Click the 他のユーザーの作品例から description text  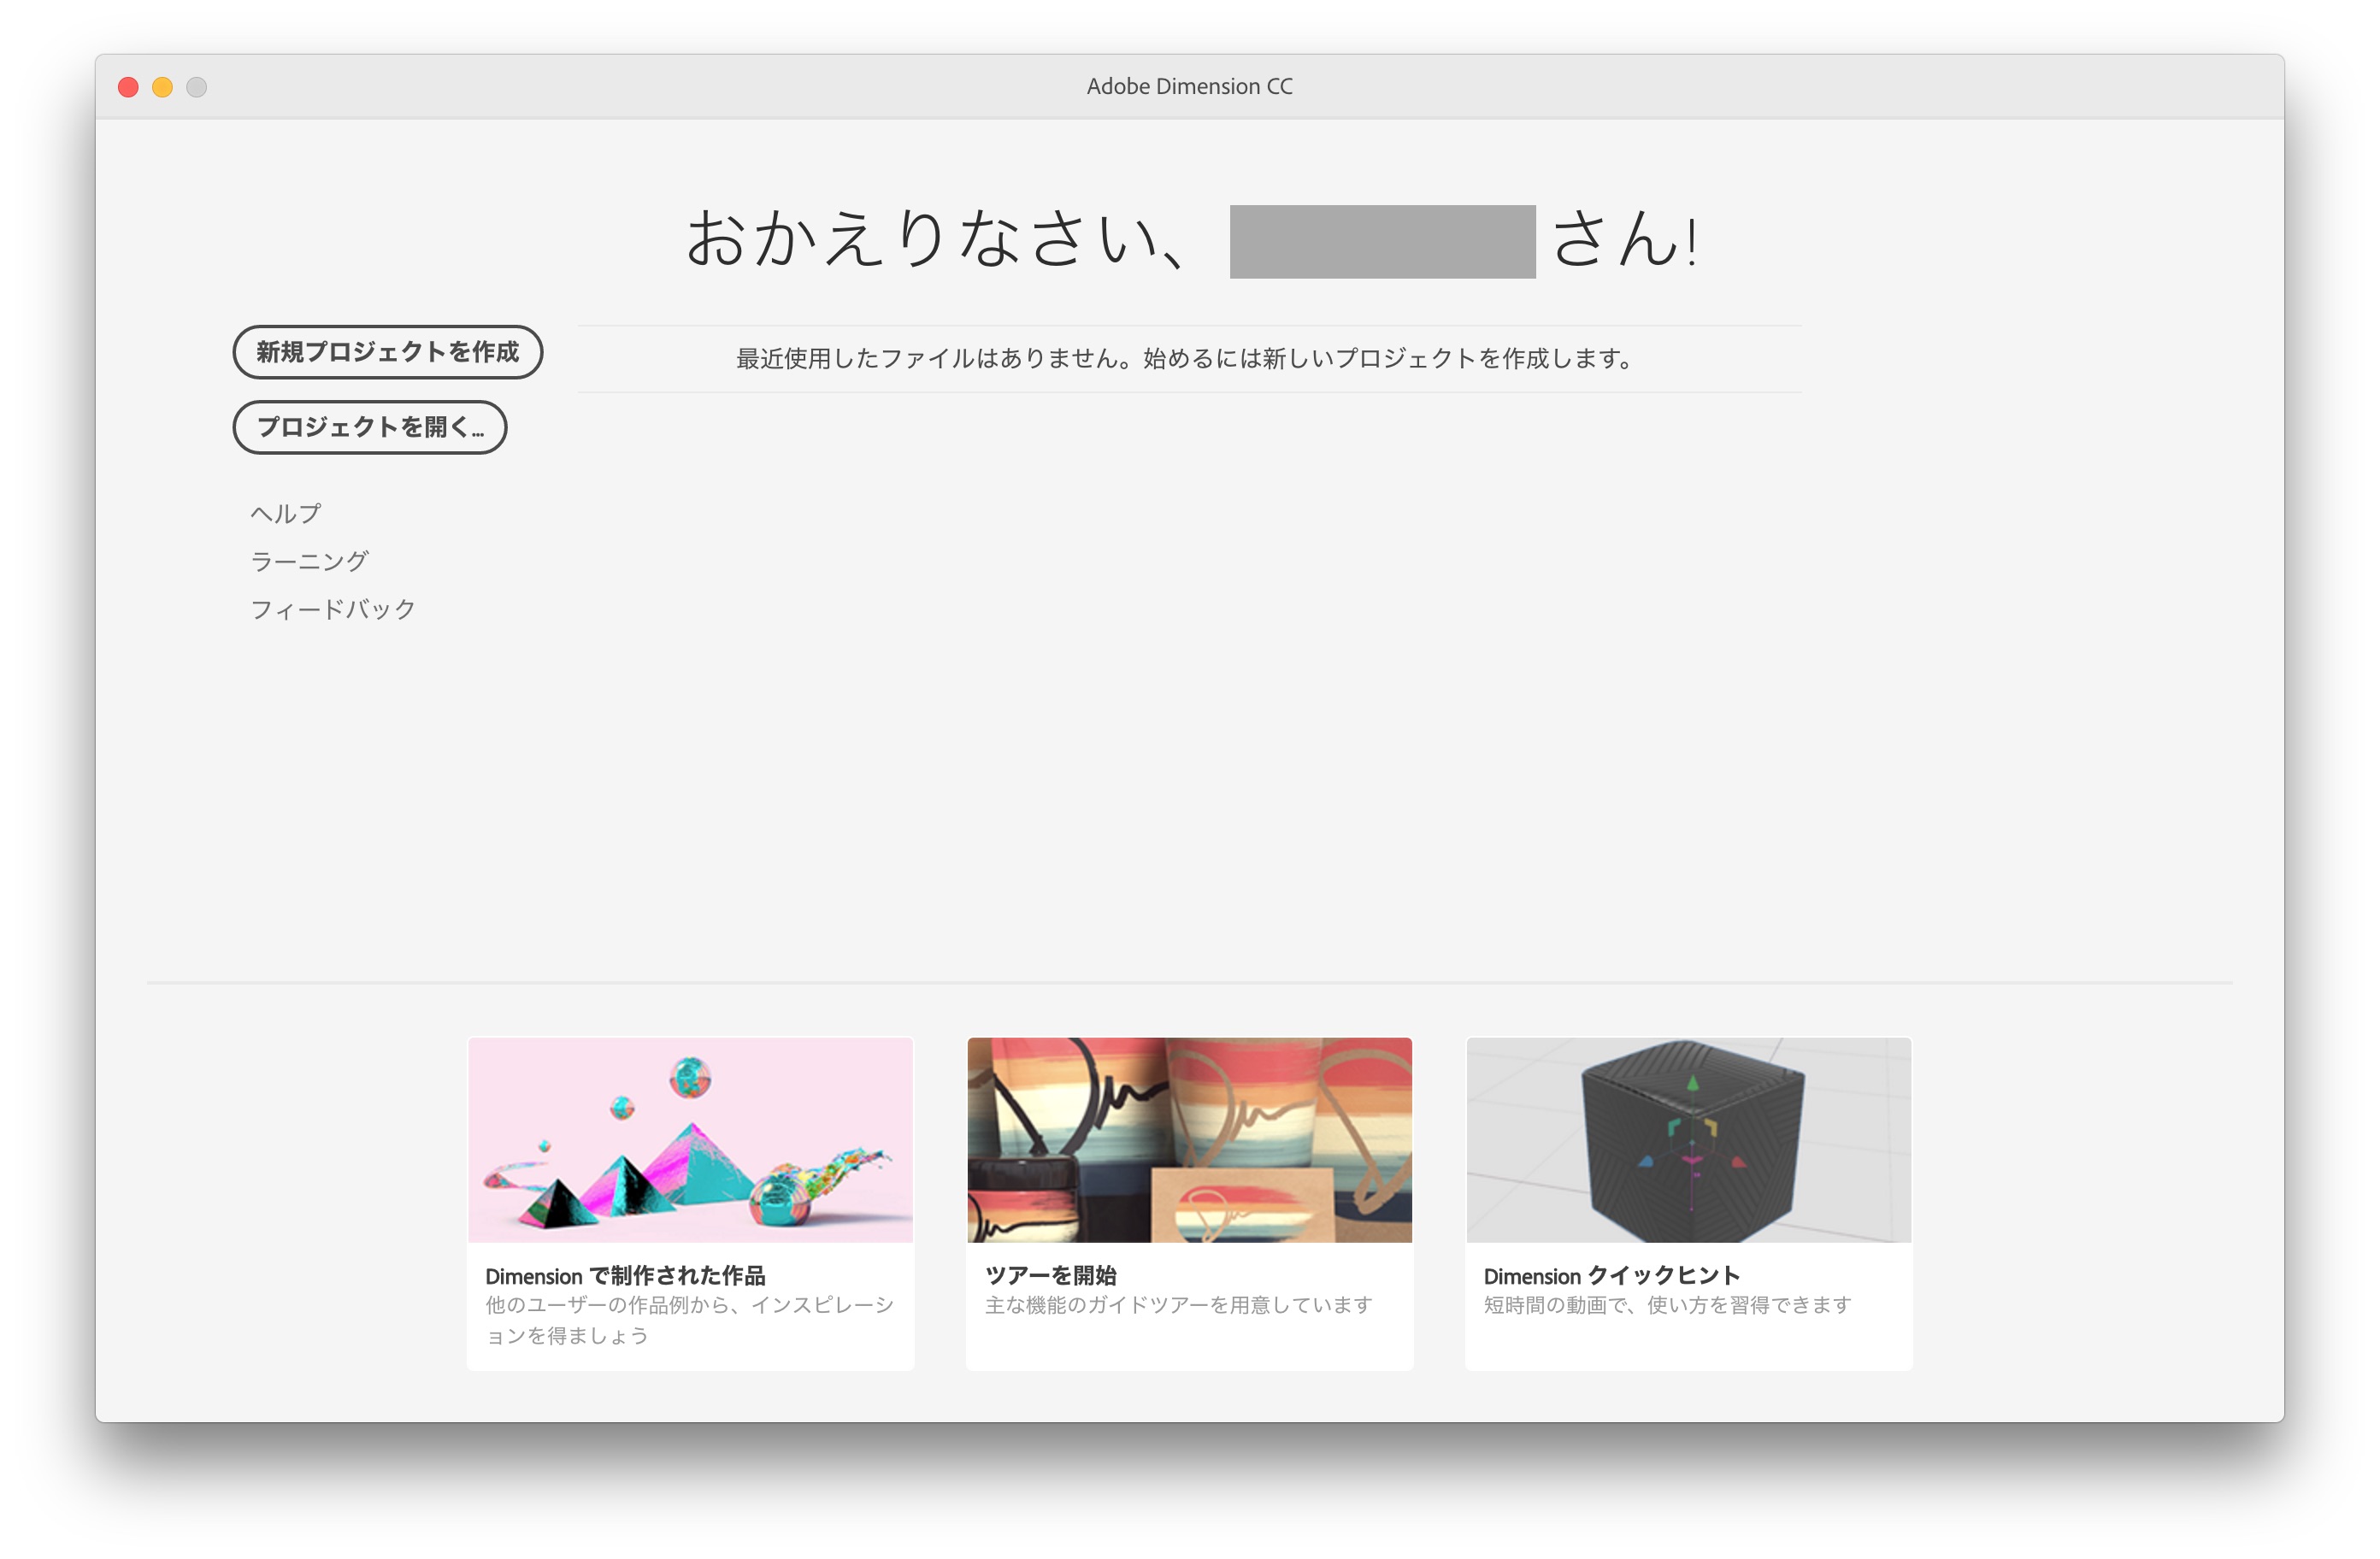pos(689,1320)
